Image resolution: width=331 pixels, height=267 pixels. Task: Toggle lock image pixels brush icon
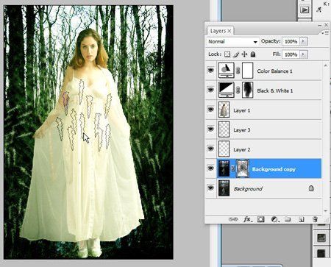pyautogui.click(x=236, y=54)
